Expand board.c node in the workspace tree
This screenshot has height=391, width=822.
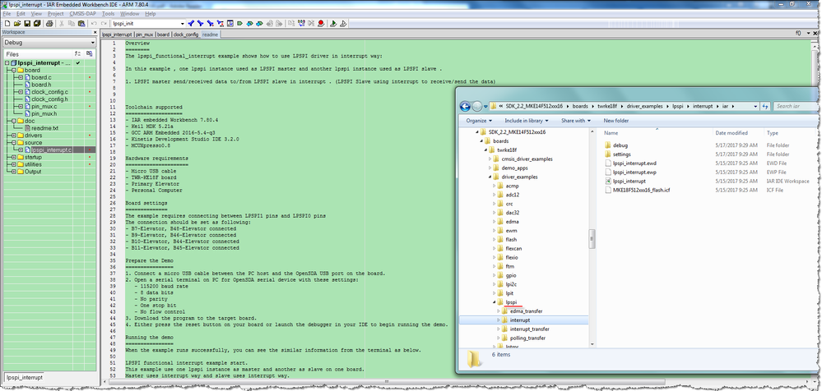21,77
